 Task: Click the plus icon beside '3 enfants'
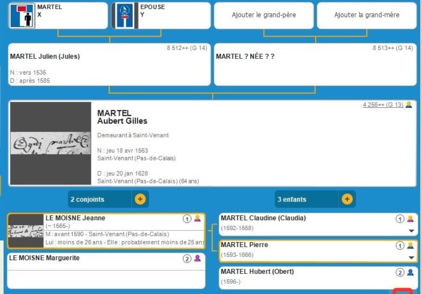(347, 199)
